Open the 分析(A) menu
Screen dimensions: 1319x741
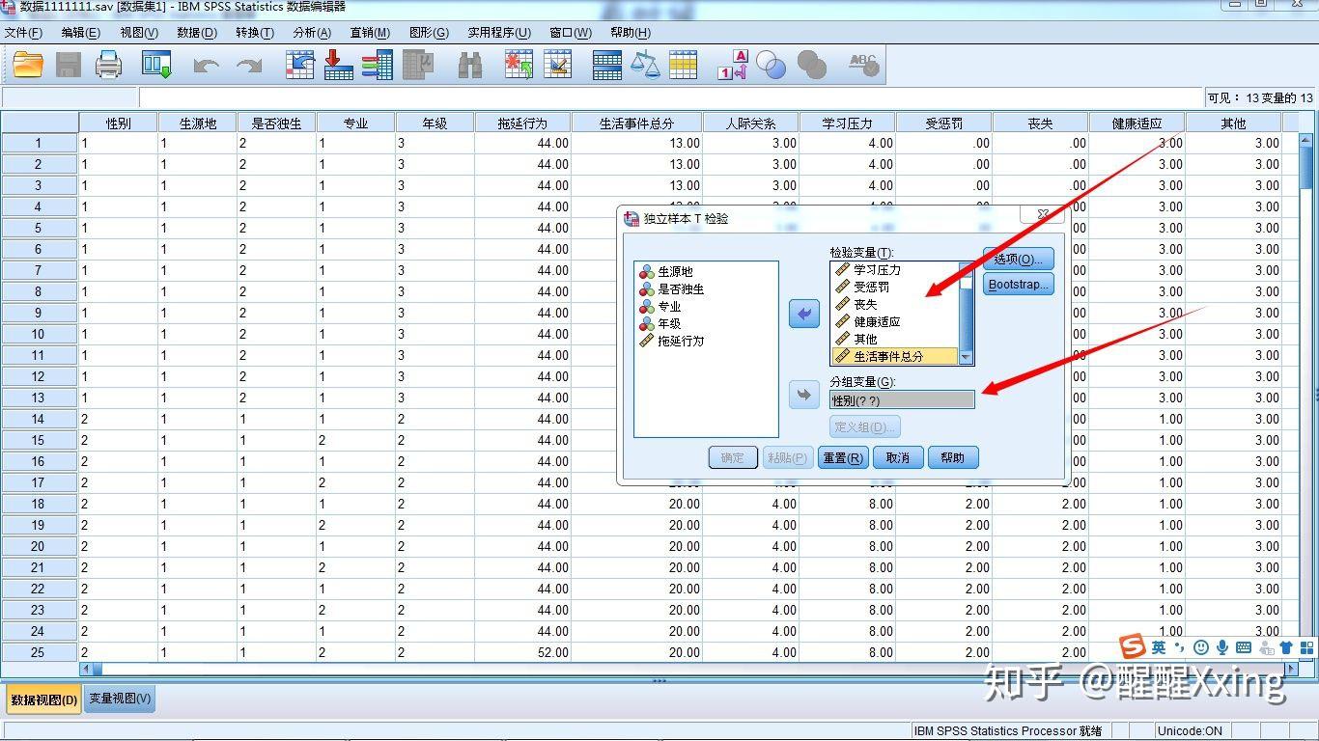[311, 32]
